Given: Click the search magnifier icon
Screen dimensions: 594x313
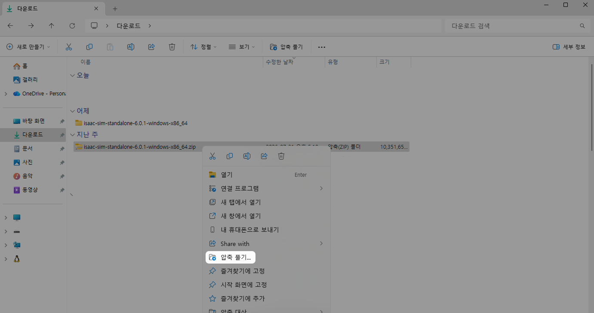Looking at the screenshot, I should [582, 26].
